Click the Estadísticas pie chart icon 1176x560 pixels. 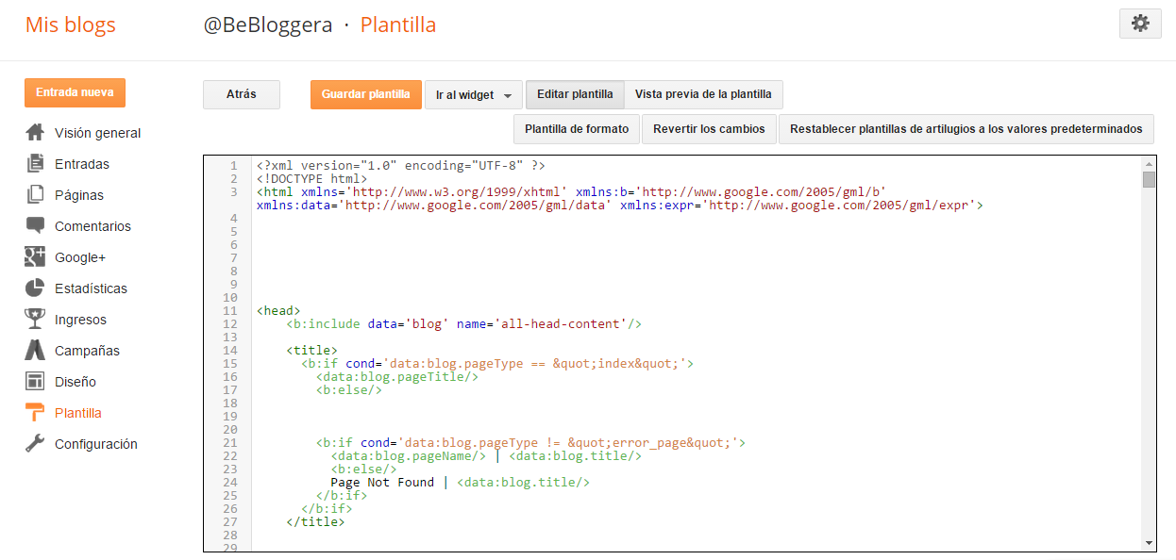point(35,288)
